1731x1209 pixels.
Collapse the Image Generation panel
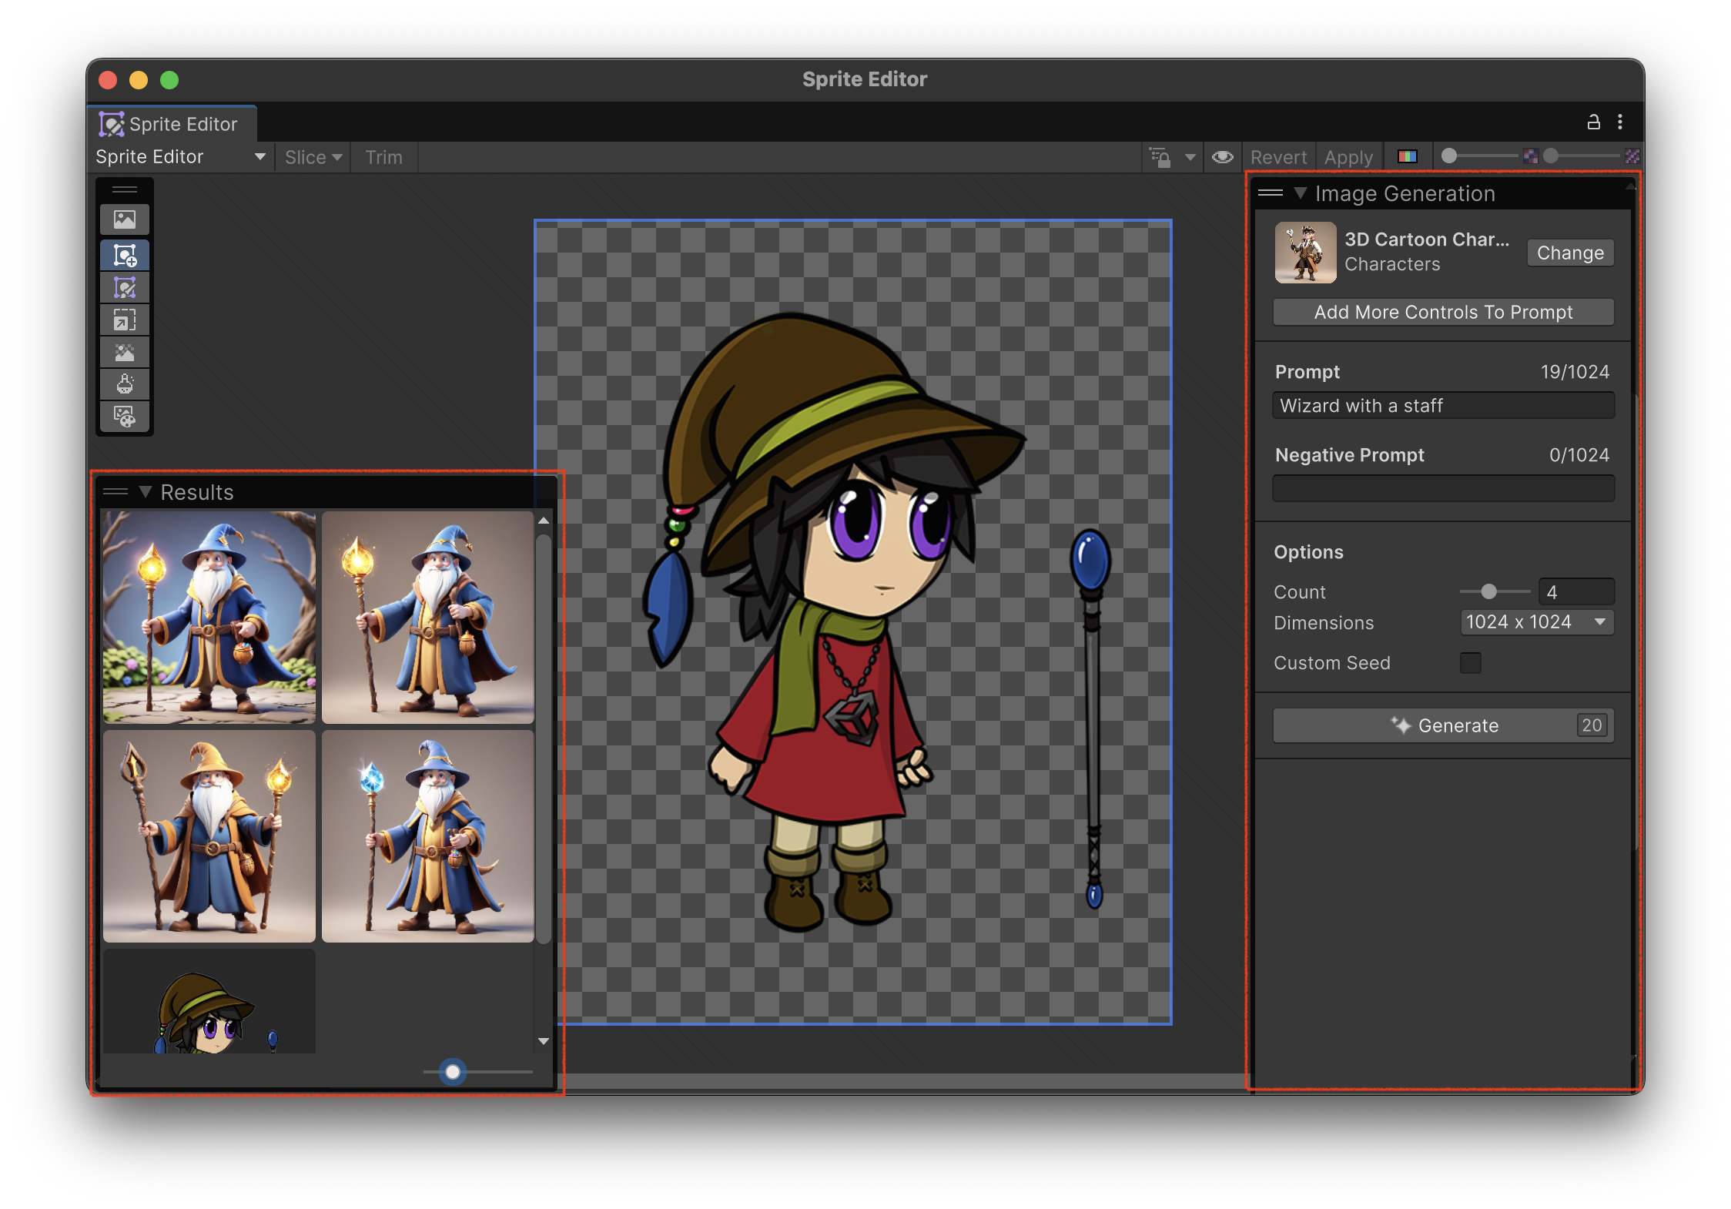1301,193
